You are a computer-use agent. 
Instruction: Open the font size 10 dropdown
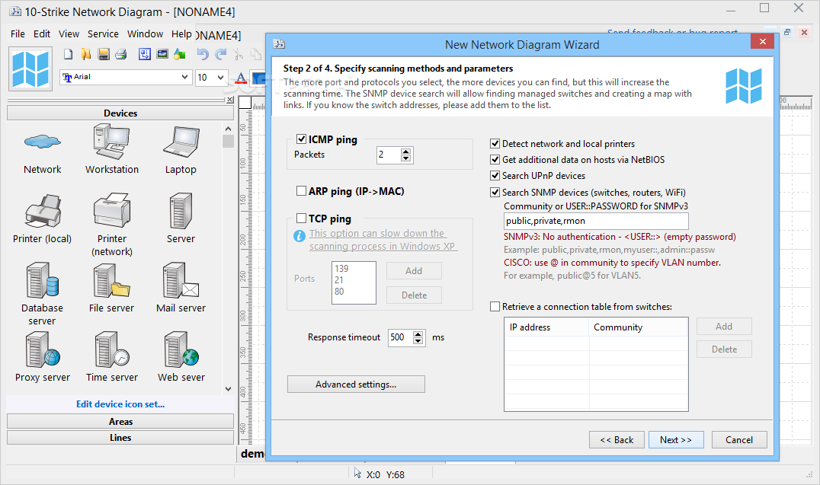point(221,78)
